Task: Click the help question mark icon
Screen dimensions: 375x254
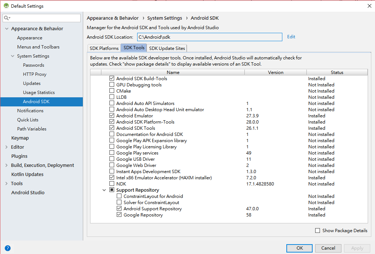Action: (x=8, y=248)
